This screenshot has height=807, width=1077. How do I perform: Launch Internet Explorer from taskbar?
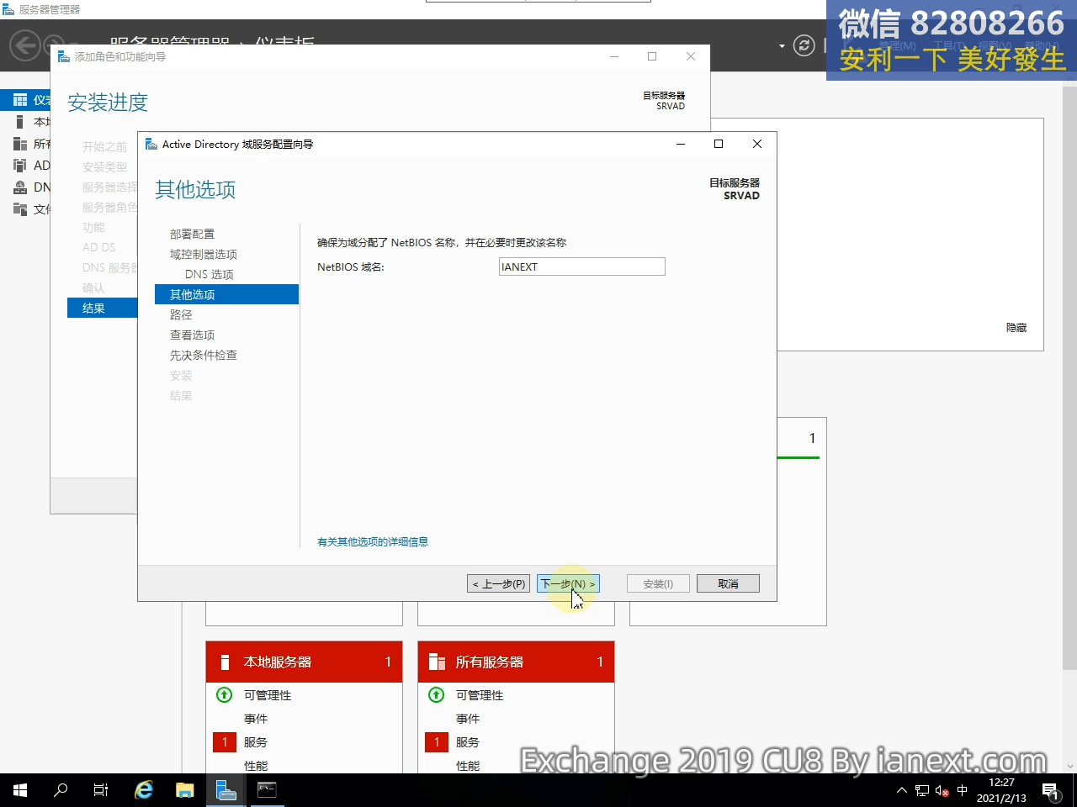point(144,790)
